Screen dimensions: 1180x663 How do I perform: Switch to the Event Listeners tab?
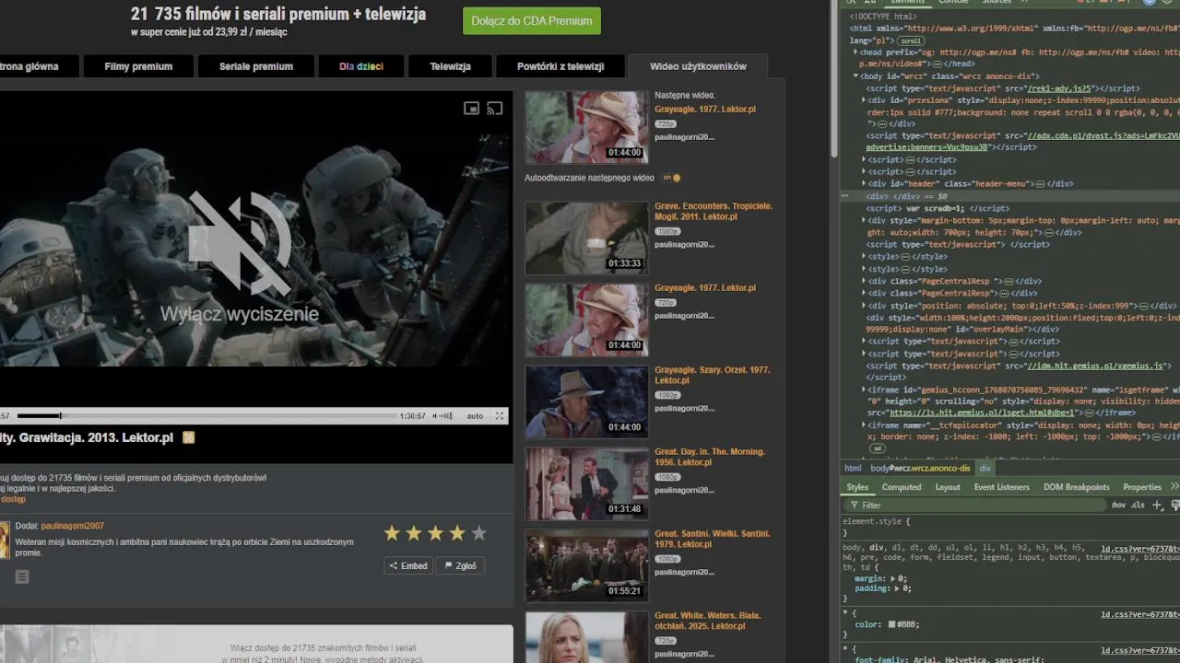(x=1001, y=487)
